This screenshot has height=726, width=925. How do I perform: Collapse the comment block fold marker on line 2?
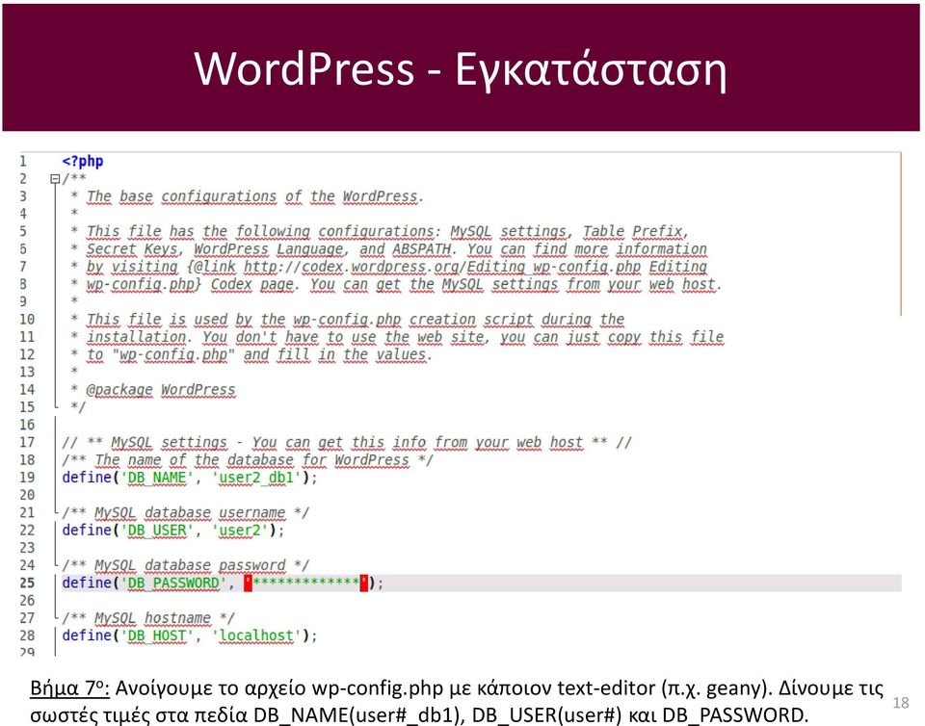click(x=55, y=178)
